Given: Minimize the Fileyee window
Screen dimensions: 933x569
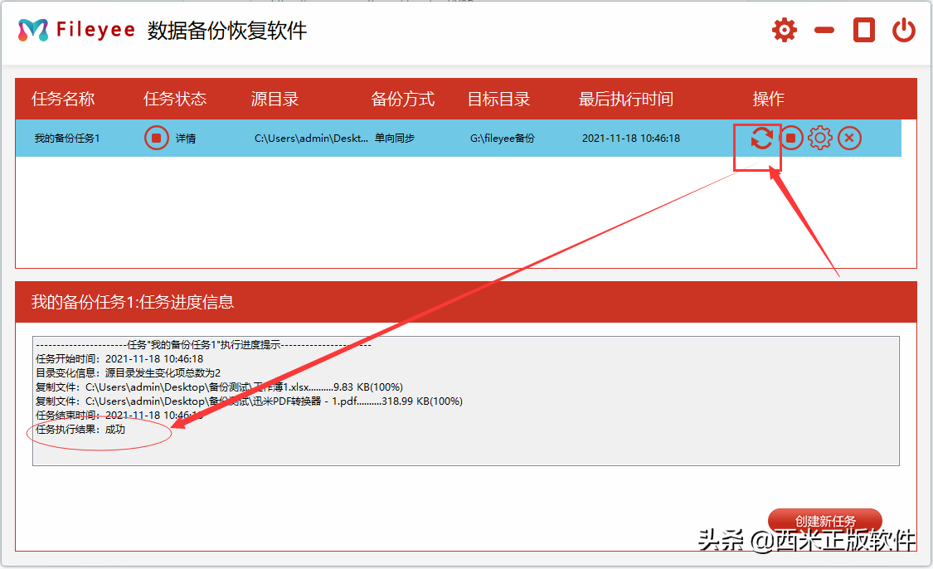Looking at the screenshot, I should [x=824, y=31].
